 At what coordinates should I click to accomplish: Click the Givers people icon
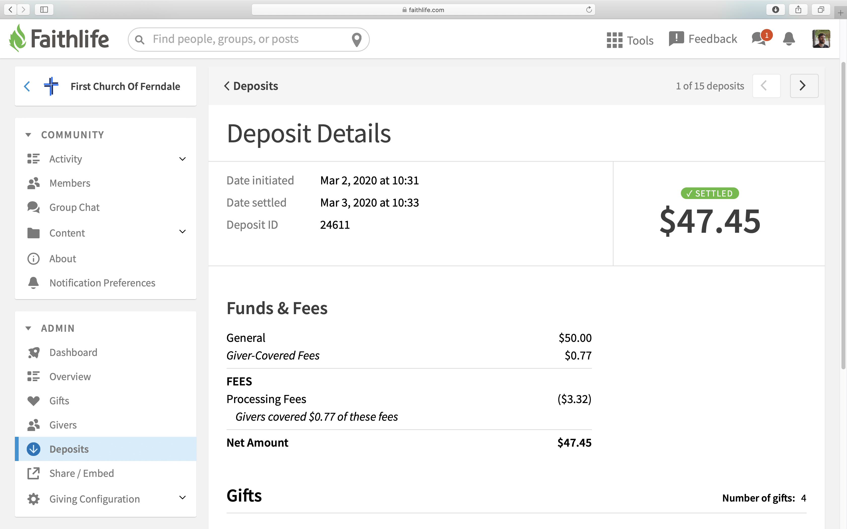(x=33, y=425)
